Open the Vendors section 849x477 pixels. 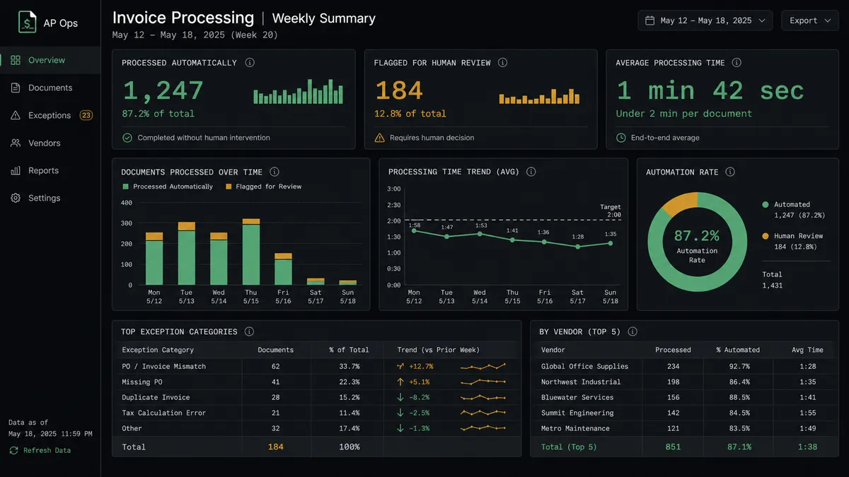tap(50, 143)
